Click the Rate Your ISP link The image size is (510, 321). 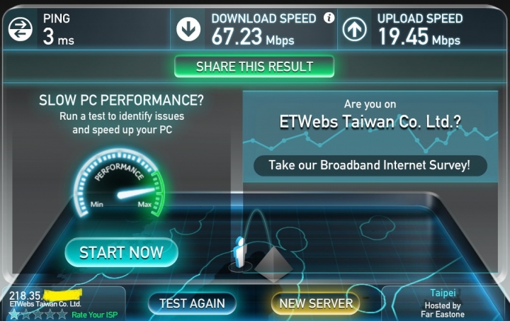coord(94,315)
